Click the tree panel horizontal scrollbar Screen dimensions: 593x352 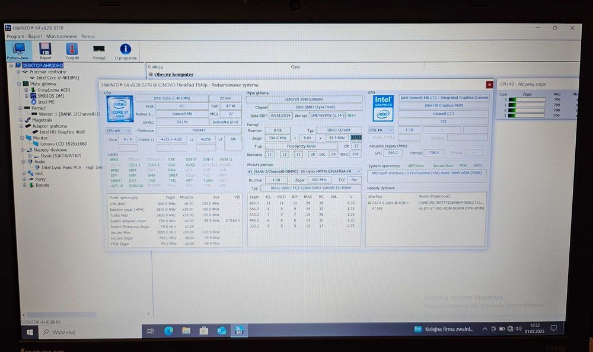(62, 314)
